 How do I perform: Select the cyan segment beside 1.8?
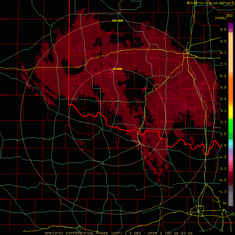point(231,144)
